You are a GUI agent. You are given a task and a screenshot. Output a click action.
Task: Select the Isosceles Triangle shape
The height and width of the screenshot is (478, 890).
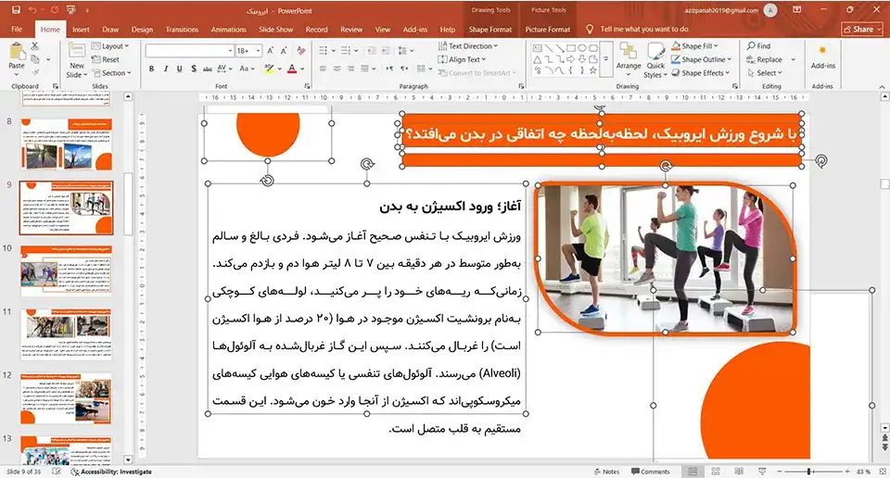pos(538,59)
